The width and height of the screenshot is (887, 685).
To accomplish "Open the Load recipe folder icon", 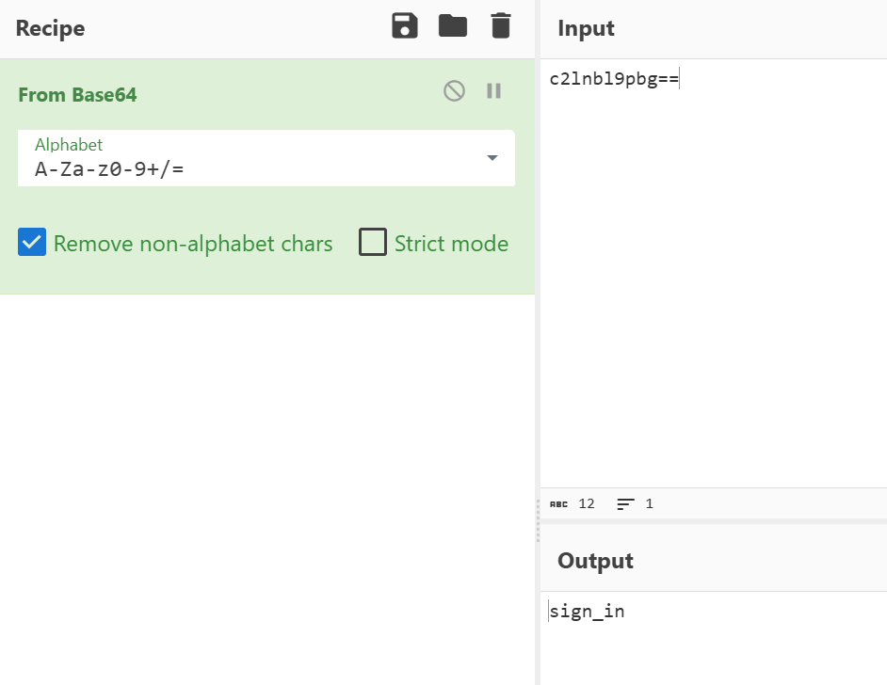I will (x=453, y=26).
